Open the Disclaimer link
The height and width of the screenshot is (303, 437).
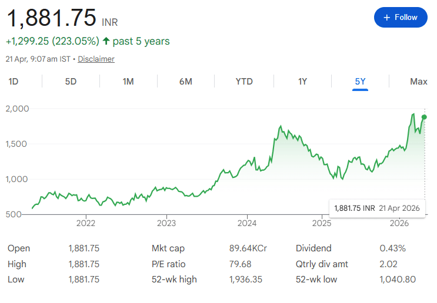[x=96, y=59]
